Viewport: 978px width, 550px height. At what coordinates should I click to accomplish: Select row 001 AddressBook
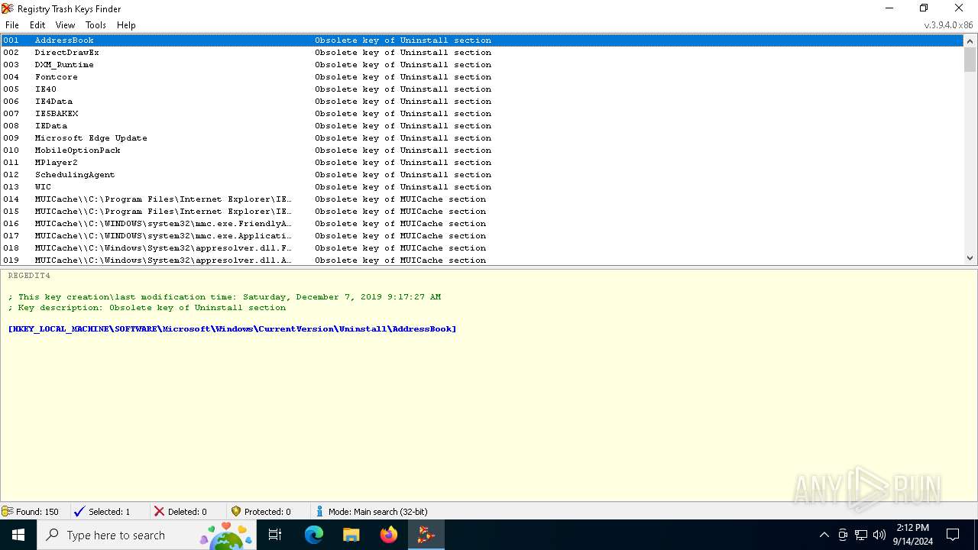(482, 40)
